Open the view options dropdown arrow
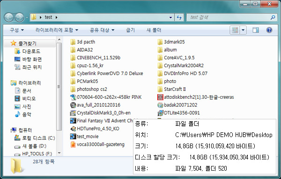Screen dimensions: 281x179 coord(243,30)
